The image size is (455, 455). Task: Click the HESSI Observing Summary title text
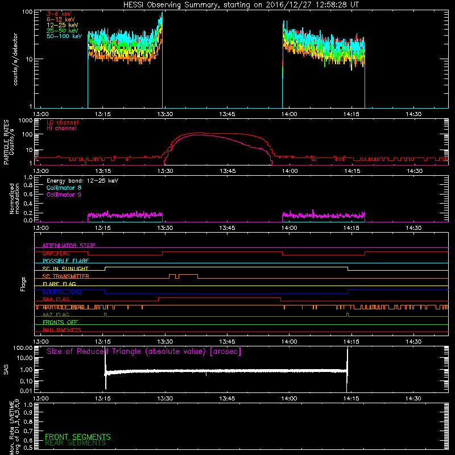(241, 5)
